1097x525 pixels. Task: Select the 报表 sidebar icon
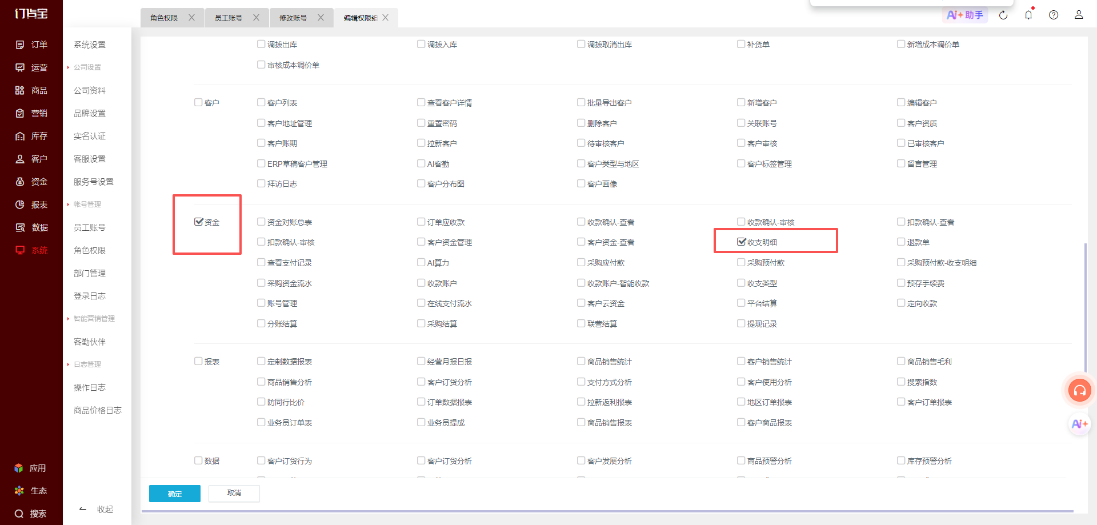tap(31, 205)
